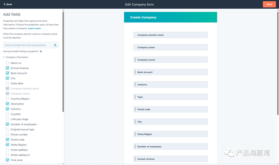The width and height of the screenshot is (279, 165).
Task: Focus the Search properties and associations field
Action: 31,45
